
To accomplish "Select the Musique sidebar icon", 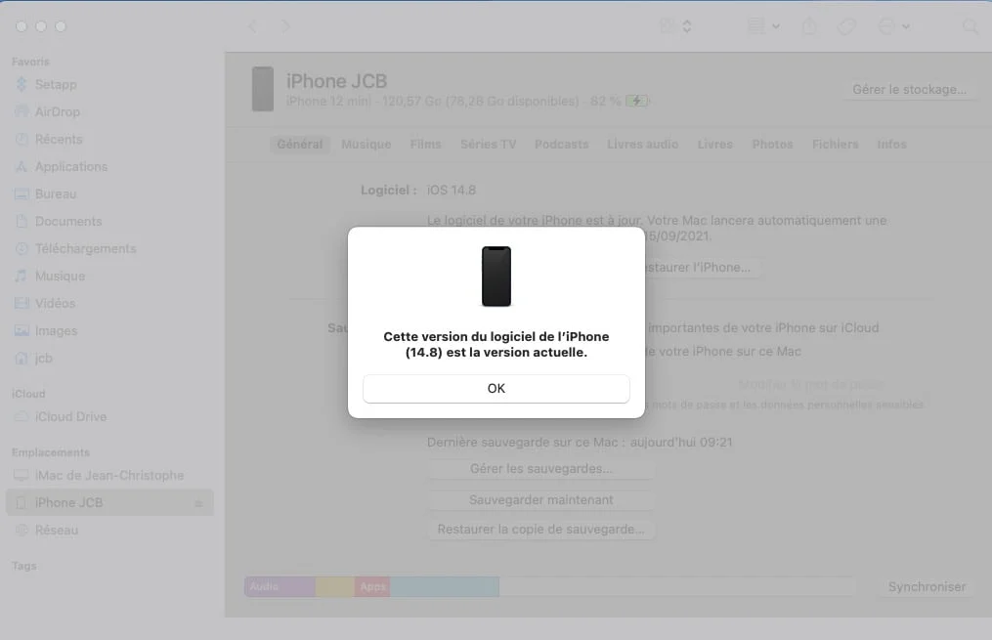I will (x=22, y=276).
